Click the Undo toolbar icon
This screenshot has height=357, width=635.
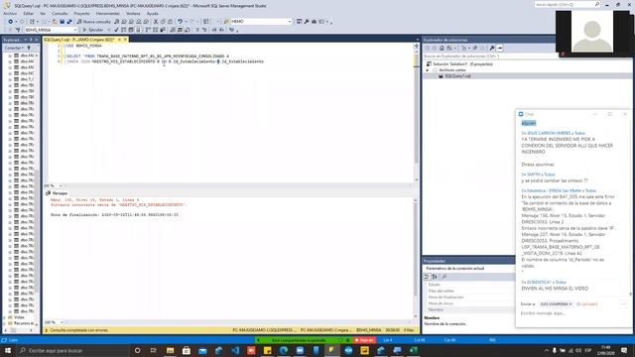tap(180, 22)
